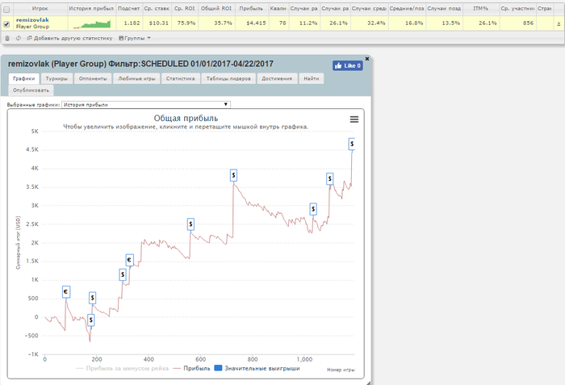Open the 'Любимые игры' tab
Image resolution: width=565 pixels, height=385 pixels.
[136, 78]
